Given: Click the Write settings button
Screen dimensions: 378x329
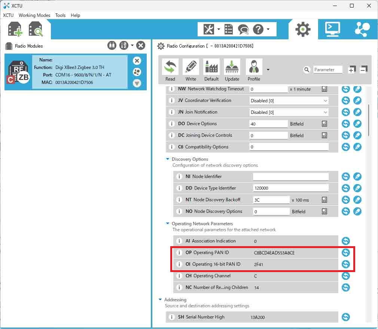Looking at the screenshot, I should tap(191, 70).
